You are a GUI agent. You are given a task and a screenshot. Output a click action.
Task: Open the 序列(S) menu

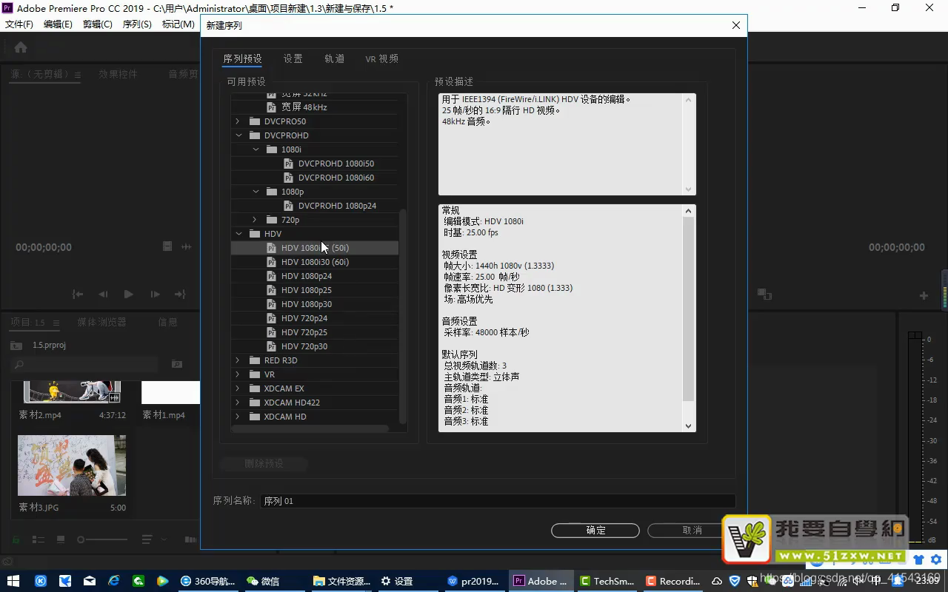[136, 24]
